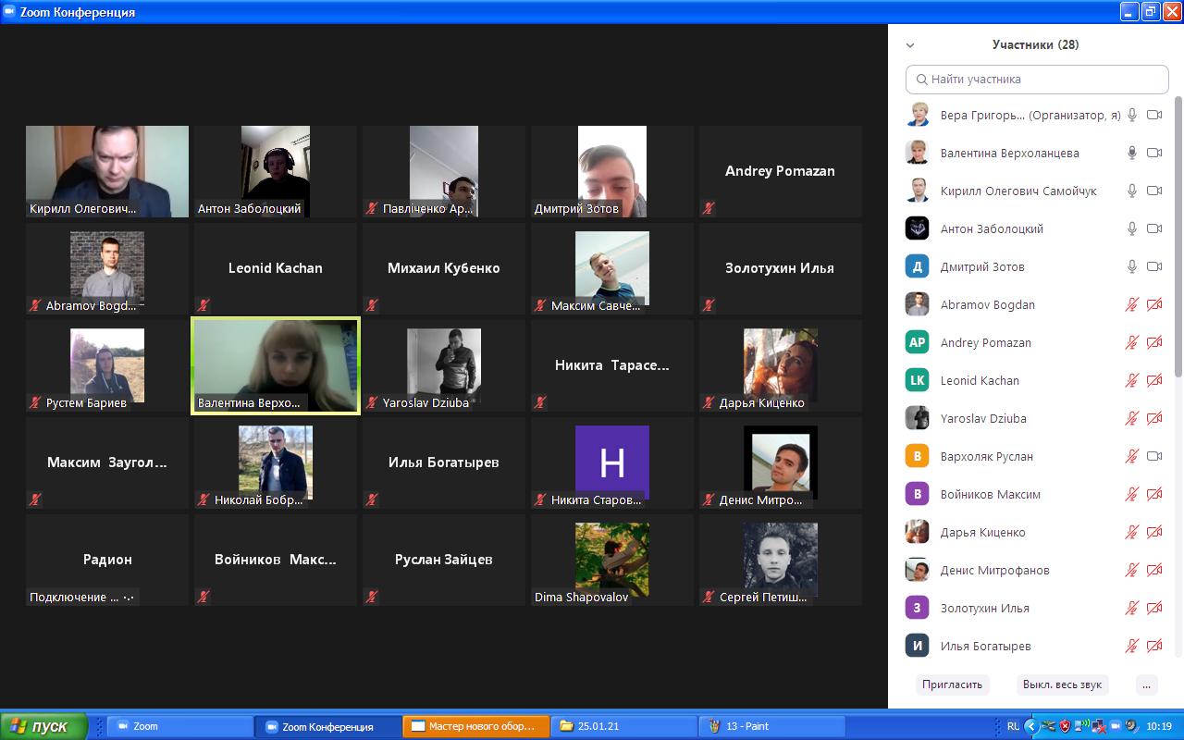This screenshot has width=1184, height=740.
Task: Click camera icon in Валентина Верхоланцева list row
Action: click(1154, 153)
